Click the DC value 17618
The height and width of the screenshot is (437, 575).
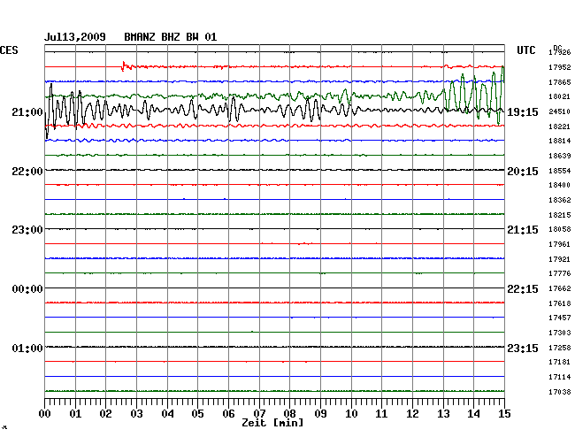click(x=560, y=303)
